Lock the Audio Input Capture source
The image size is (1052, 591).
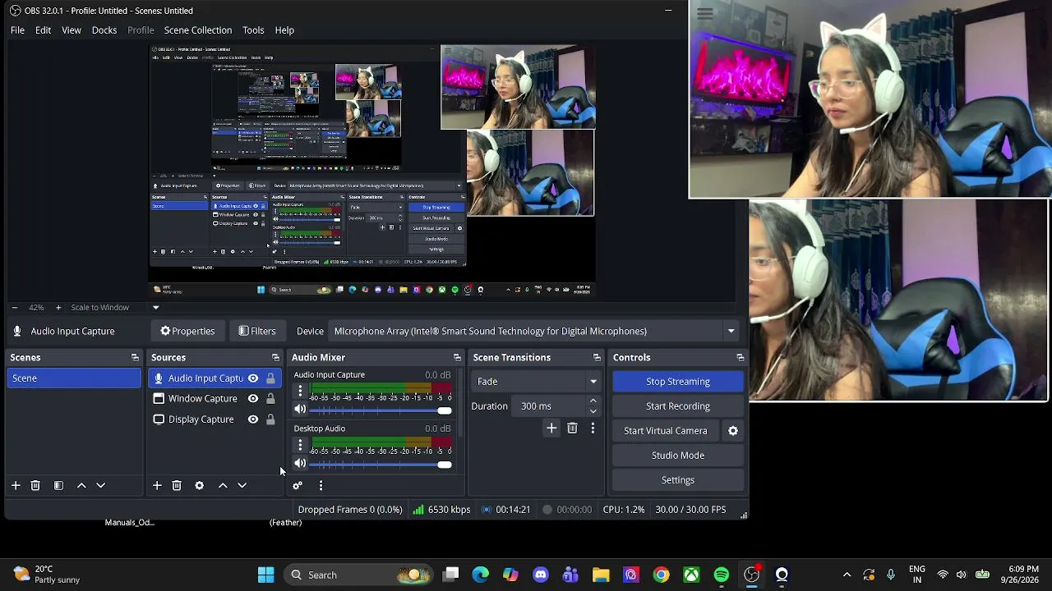(270, 378)
